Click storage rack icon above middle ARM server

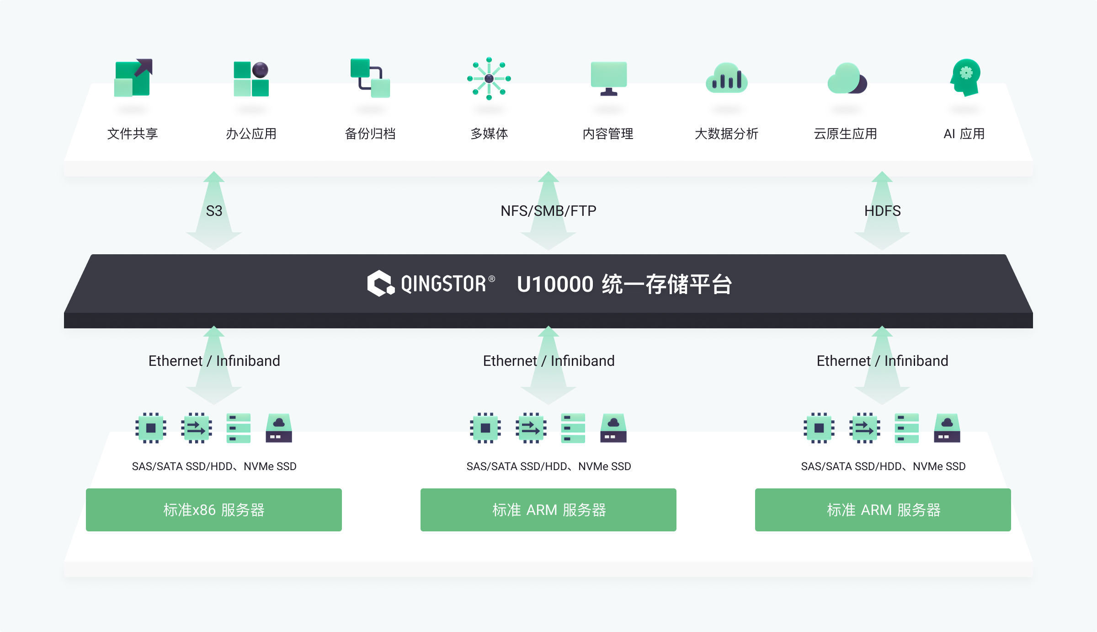pos(573,428)
